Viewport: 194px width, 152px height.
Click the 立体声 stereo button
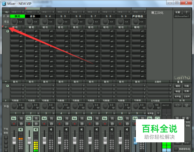tap(187, 97)
